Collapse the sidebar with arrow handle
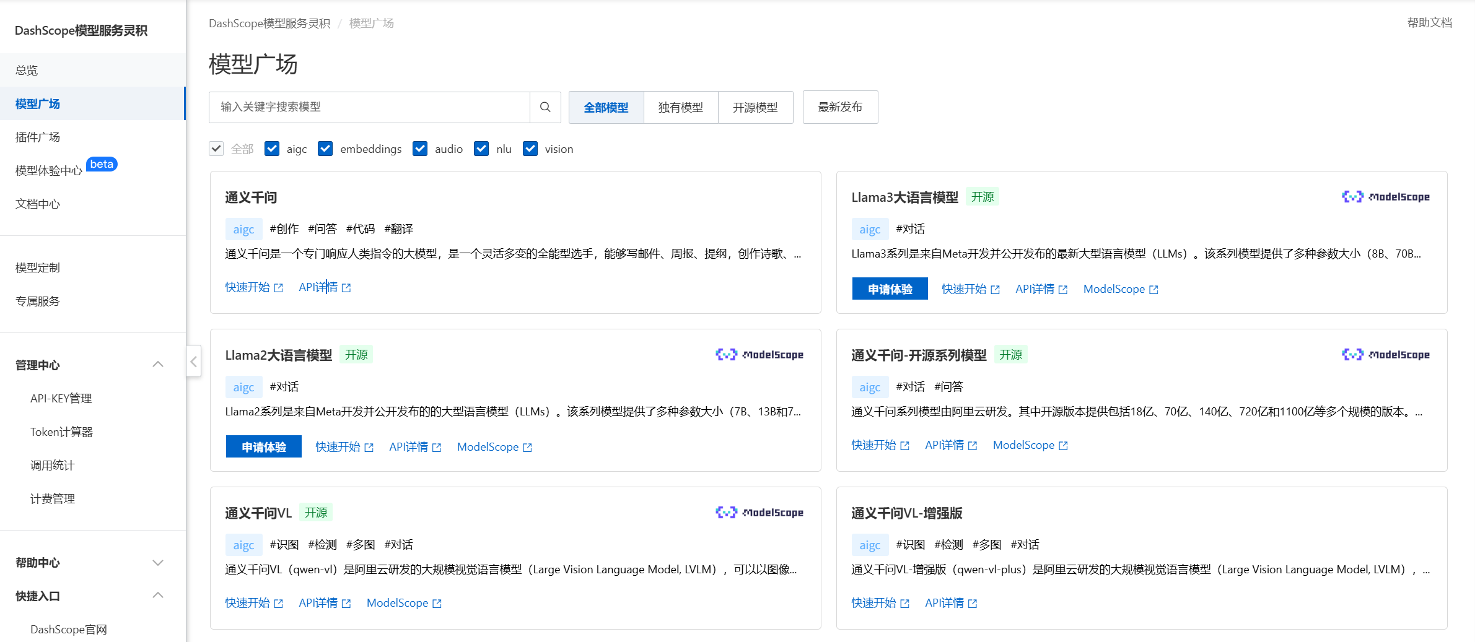 tap(193, 362)
